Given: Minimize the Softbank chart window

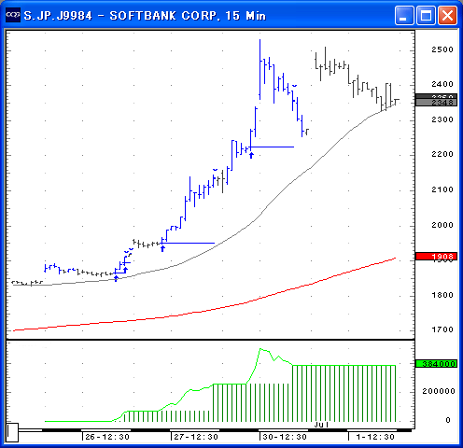Looking at the screenshot, I should click(x=404, y=15).
